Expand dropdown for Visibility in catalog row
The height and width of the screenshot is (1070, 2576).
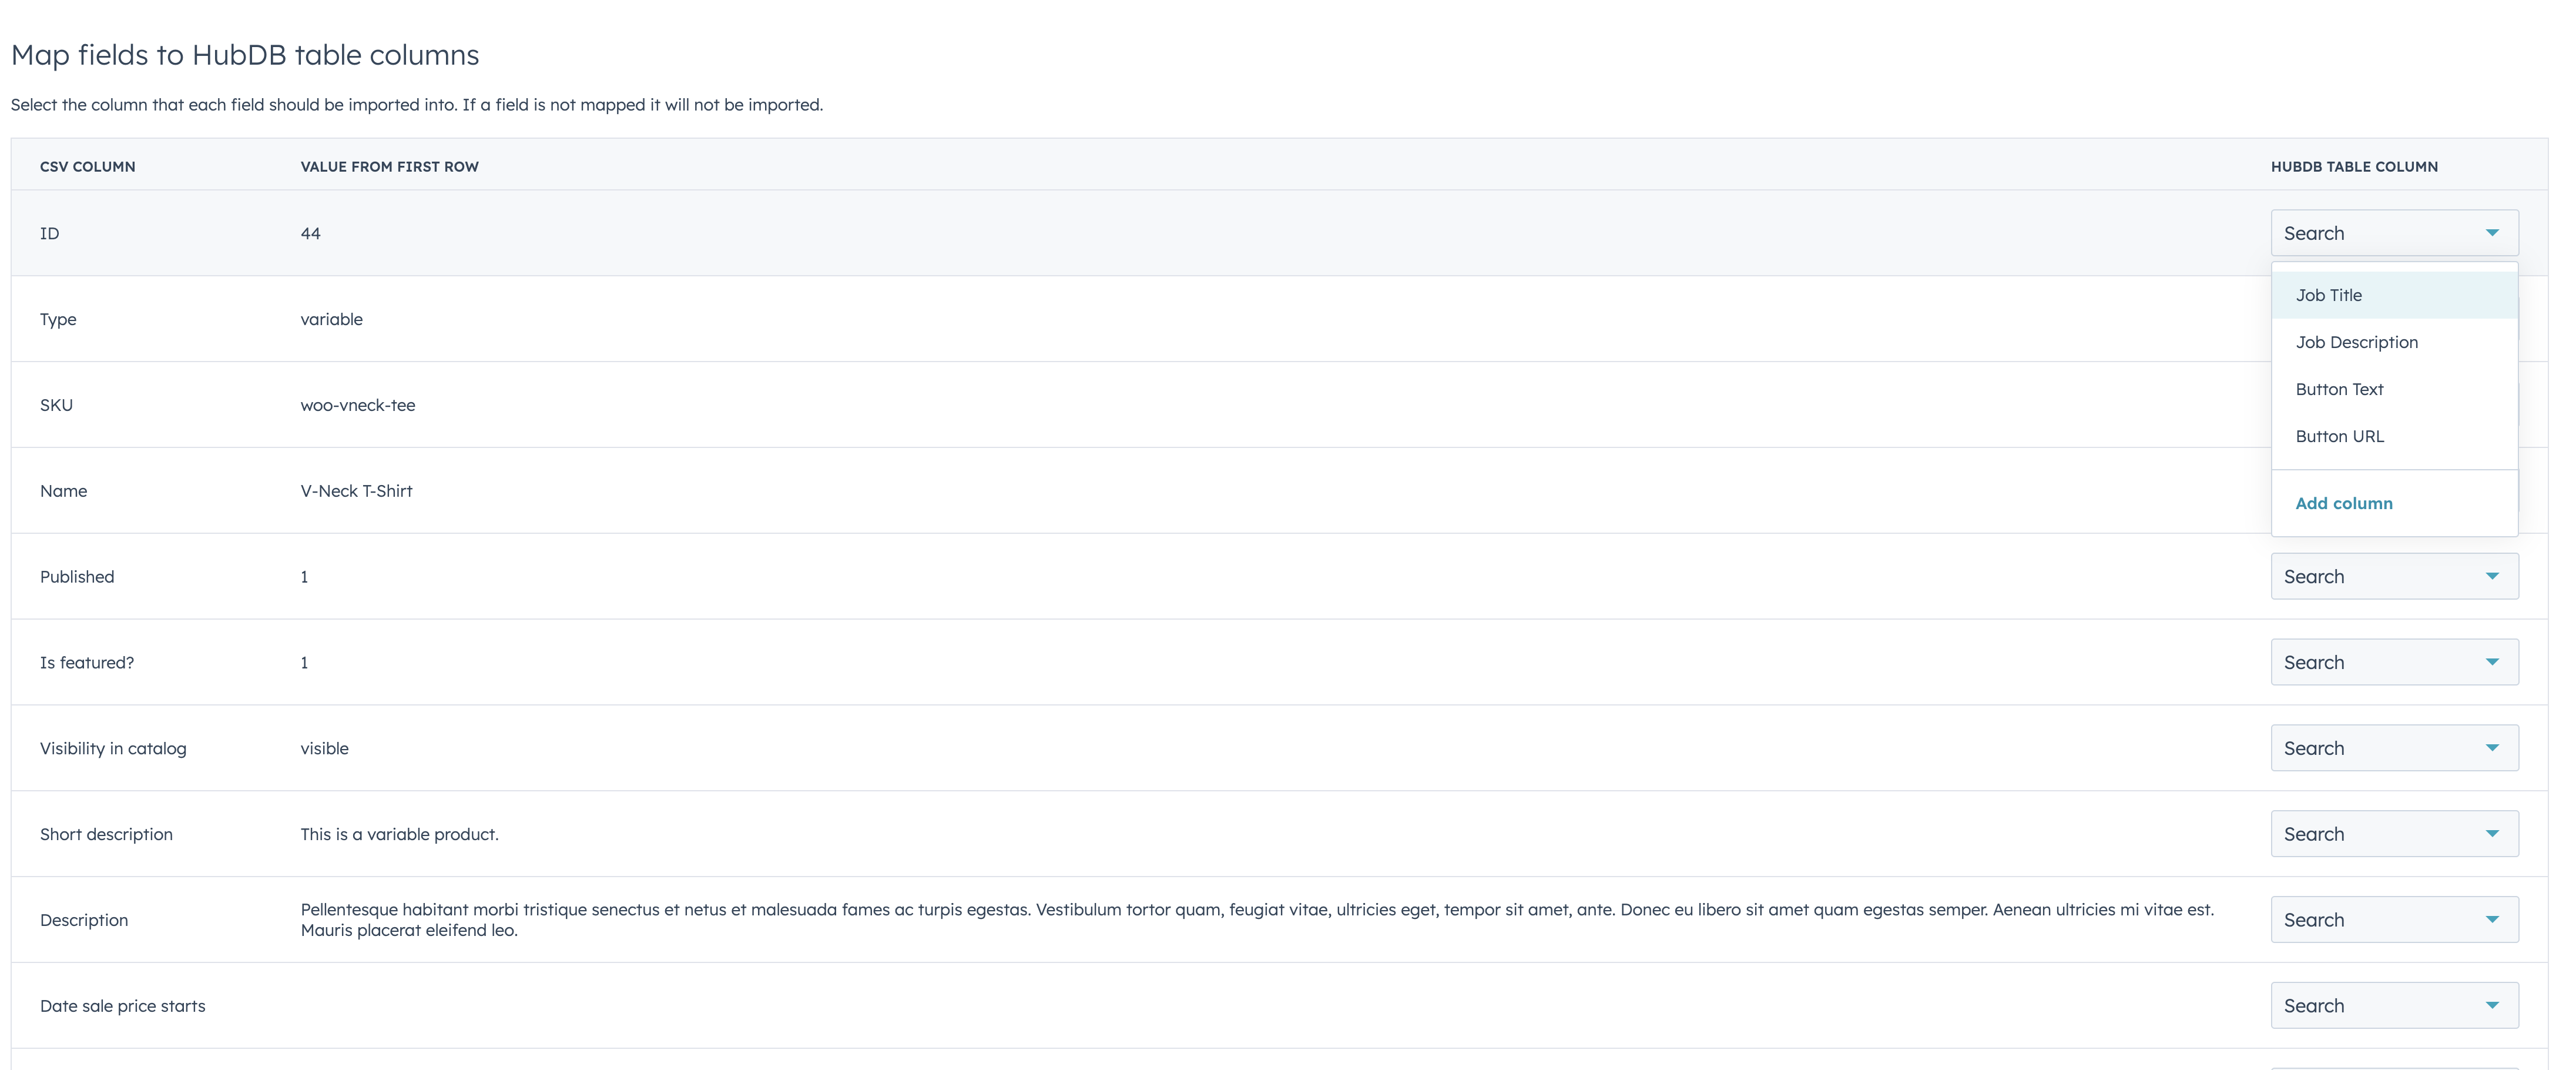[2394, 748]
